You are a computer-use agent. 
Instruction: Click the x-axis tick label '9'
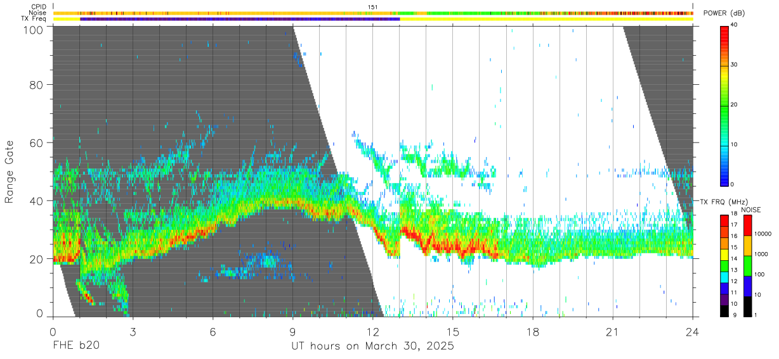point(292,332)
